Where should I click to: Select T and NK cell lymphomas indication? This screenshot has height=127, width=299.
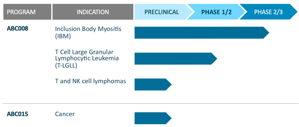[x=91, y=81]
